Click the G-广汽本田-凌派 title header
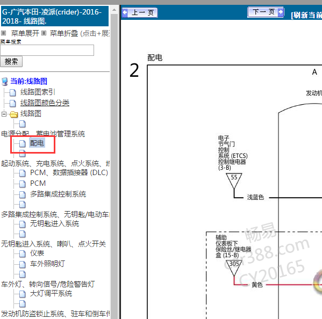The width and height of the screenshot is (322, 319). point(55,16)
